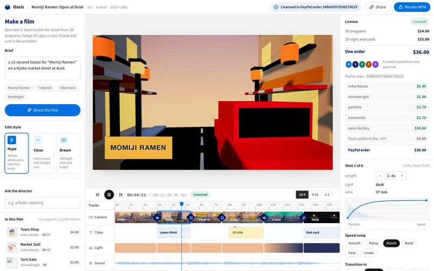Image resolution: width=434 pixels, height=271 pixels.
Task: Open transition diamond after Push in clip
Action: (222, 218)
